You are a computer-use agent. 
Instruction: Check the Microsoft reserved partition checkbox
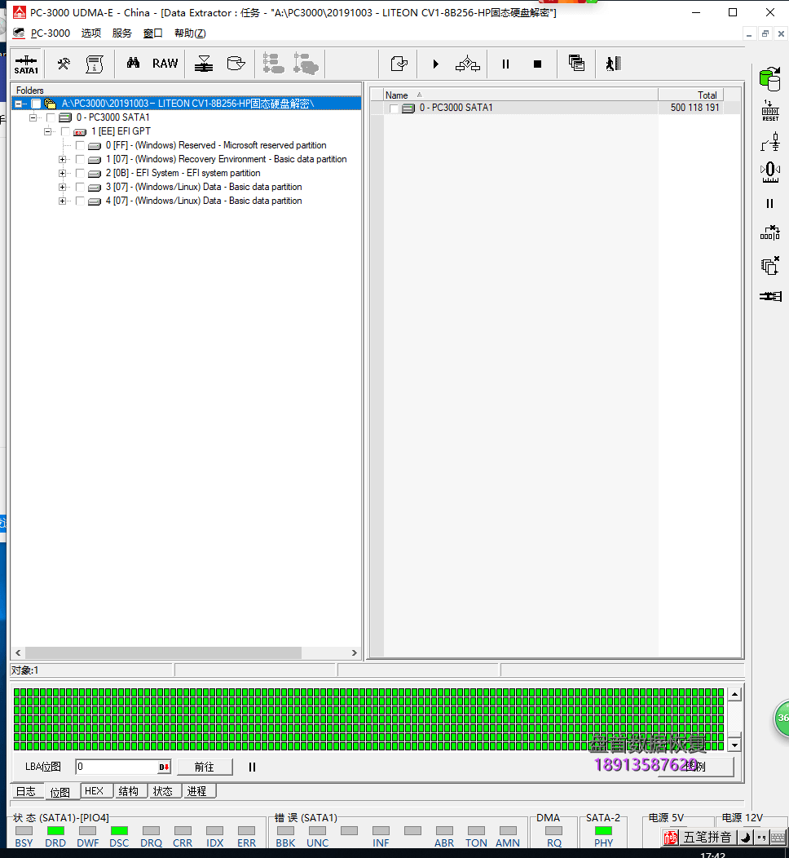[81, 145]
